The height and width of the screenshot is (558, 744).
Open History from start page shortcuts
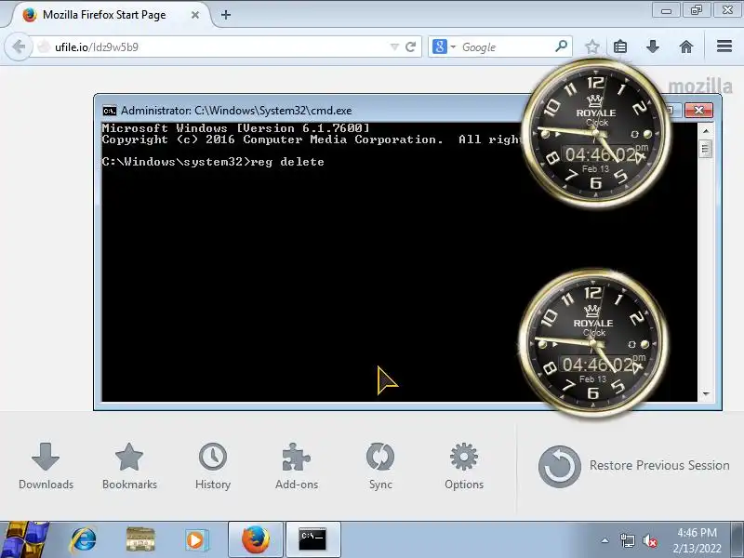pos(213,466)
